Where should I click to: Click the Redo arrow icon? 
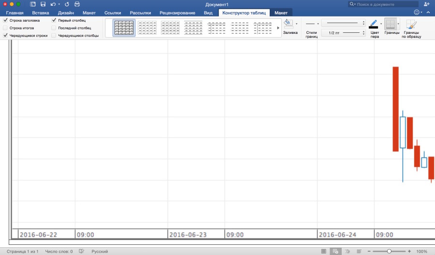coord(67,4)
